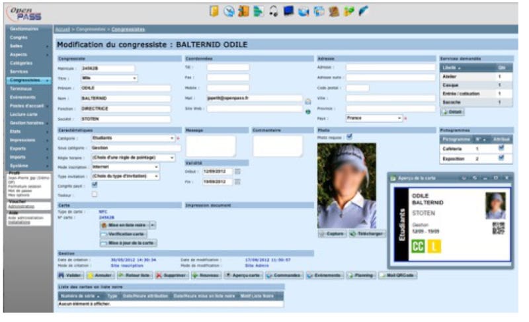Open the Mode inscription dropdown
529x322 pixels.
click(126, 167)
